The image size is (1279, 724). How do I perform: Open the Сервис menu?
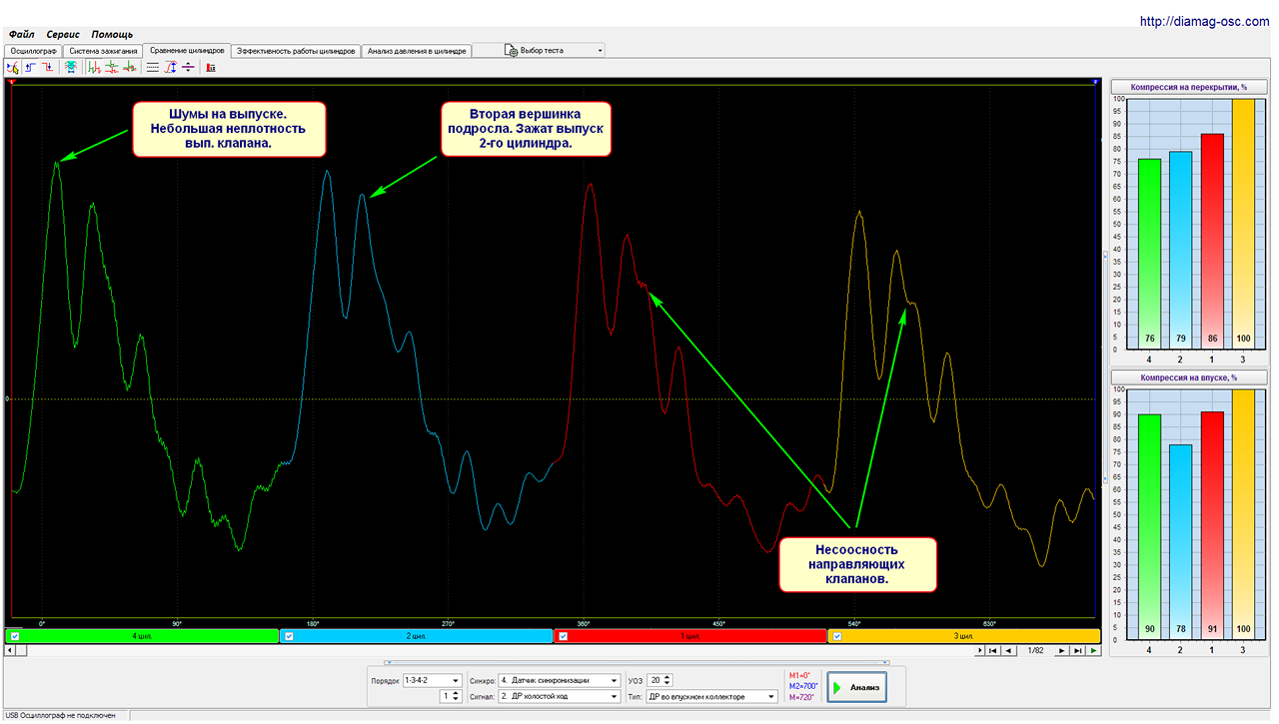pyautogui.click(x=63, y=34)
